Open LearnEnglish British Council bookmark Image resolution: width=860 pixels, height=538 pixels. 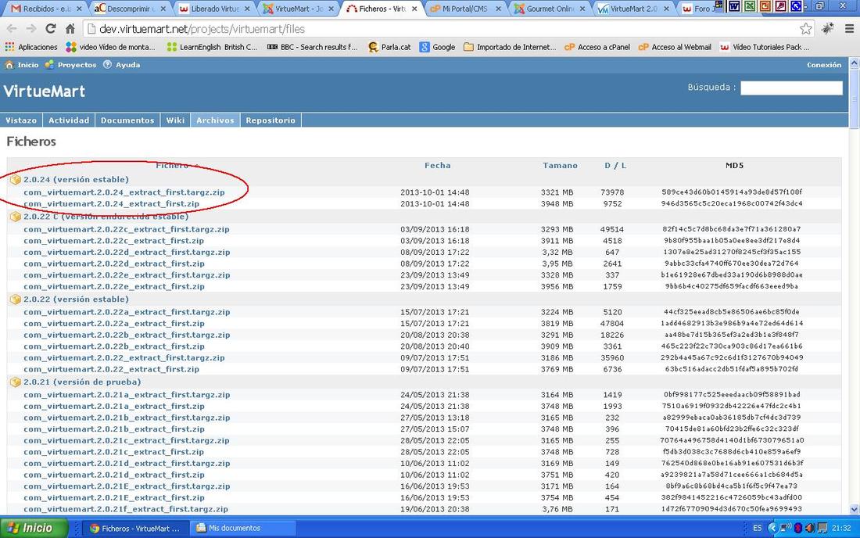(212, 47)
